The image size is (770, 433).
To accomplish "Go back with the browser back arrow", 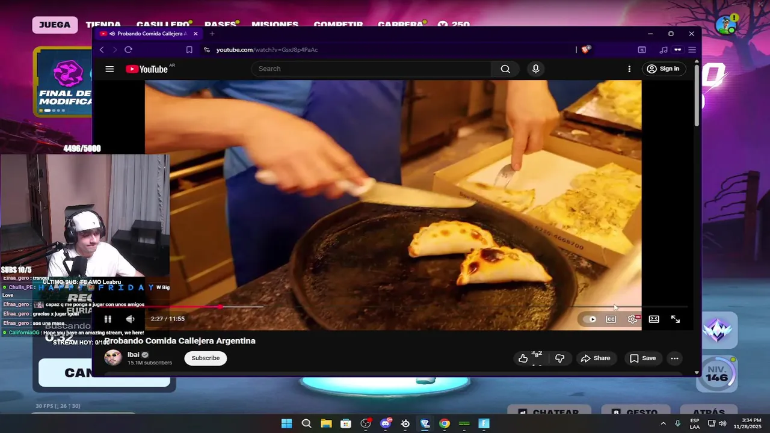I will pos(102,50).
